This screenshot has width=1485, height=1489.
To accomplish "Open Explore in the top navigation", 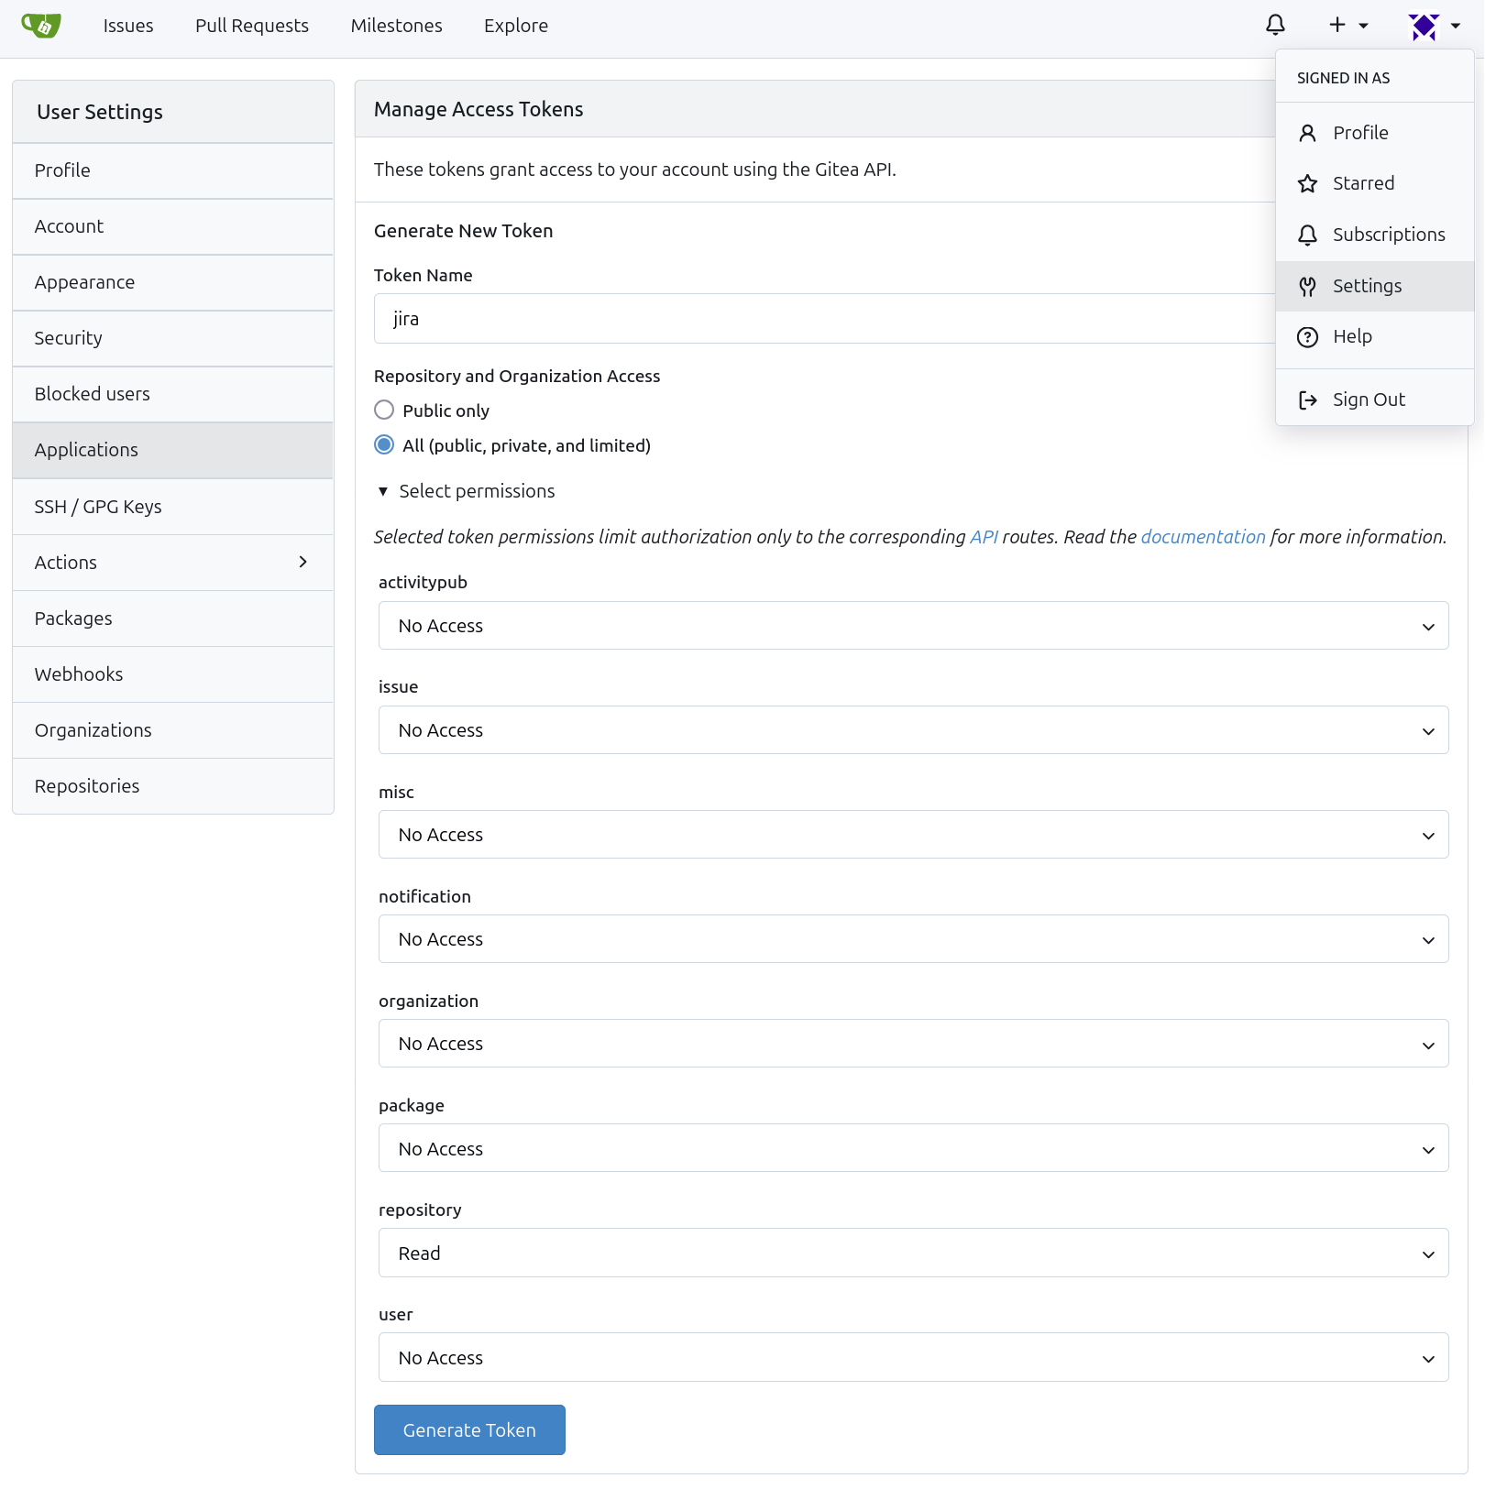I will [x=516, y=26].
